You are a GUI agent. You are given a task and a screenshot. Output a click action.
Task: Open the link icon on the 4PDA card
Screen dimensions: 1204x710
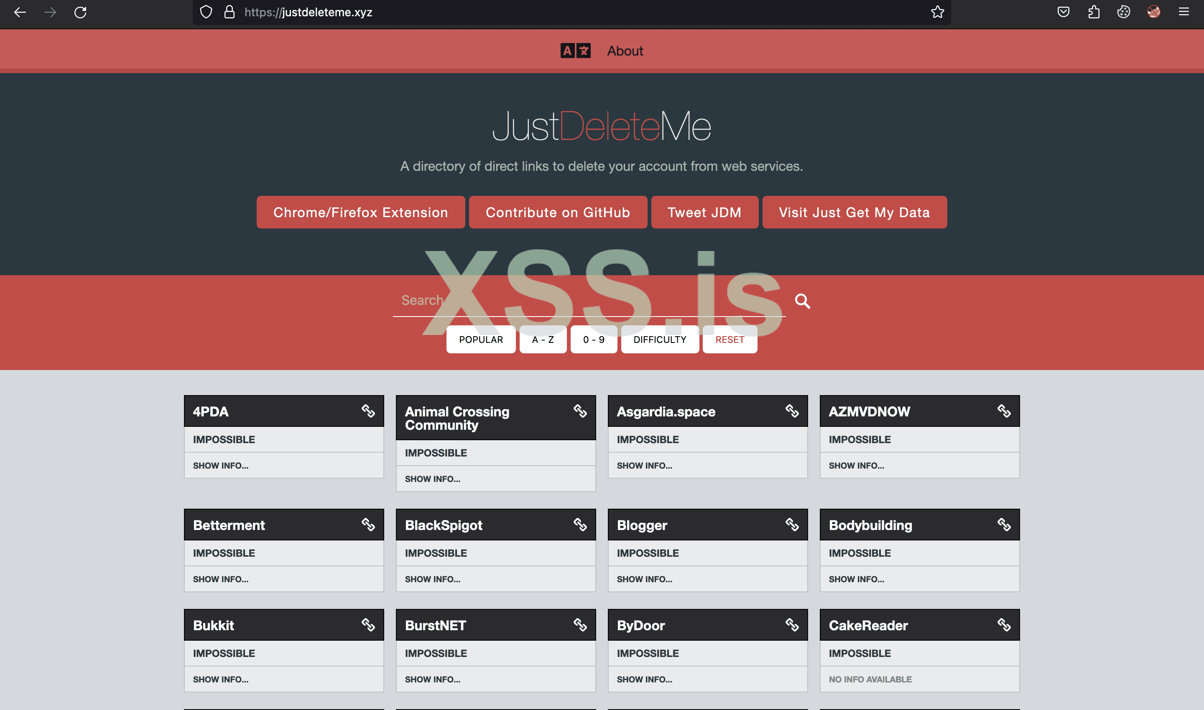pos(369,411)
